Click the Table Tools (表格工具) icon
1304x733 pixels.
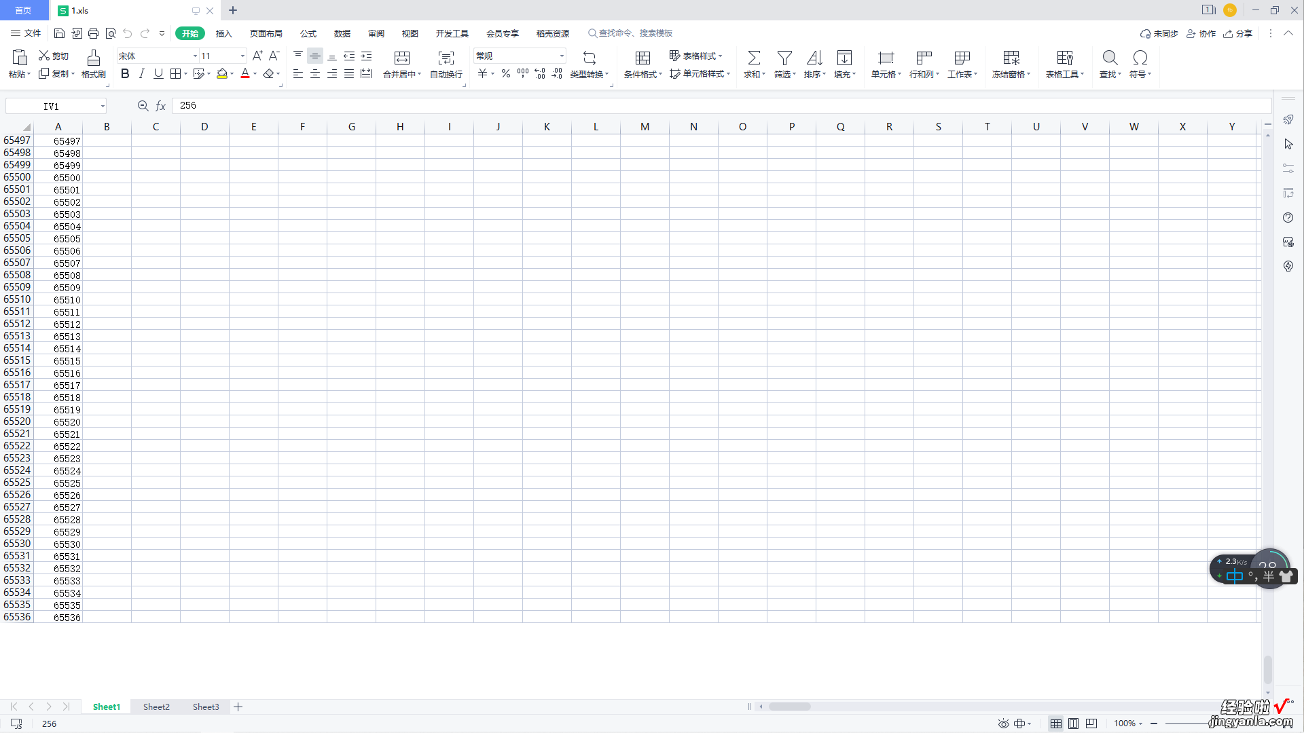click(x=1065, y=58)
